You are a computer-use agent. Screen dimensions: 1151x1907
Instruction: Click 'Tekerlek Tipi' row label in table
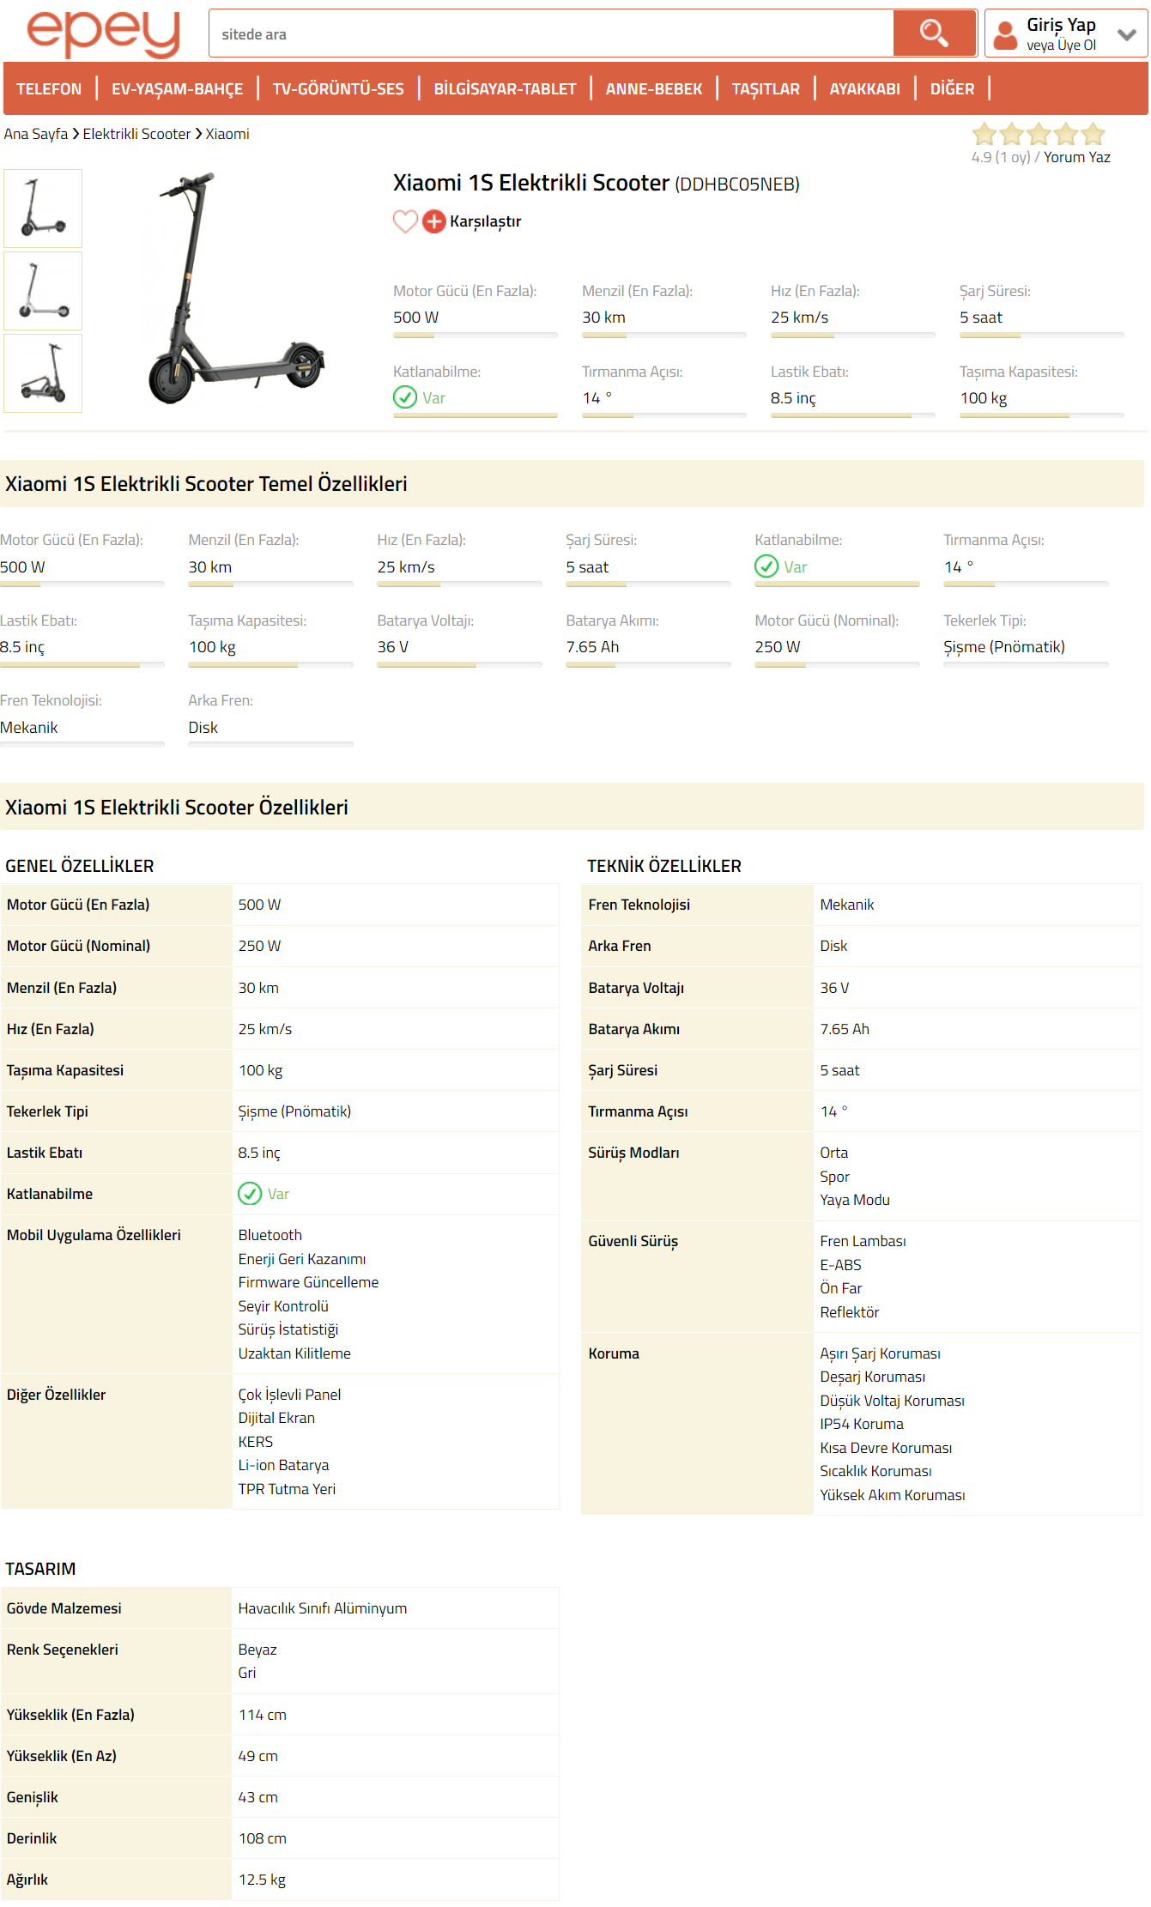click(47, 1111)
